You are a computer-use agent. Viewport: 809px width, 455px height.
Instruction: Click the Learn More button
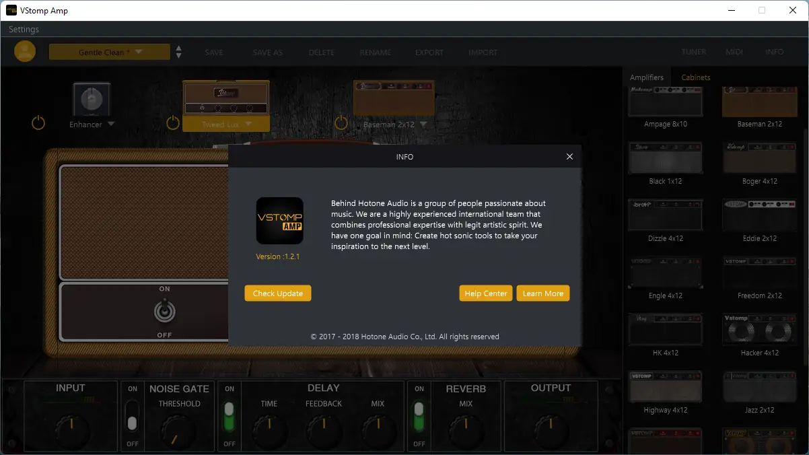click(x=543, y=293)
